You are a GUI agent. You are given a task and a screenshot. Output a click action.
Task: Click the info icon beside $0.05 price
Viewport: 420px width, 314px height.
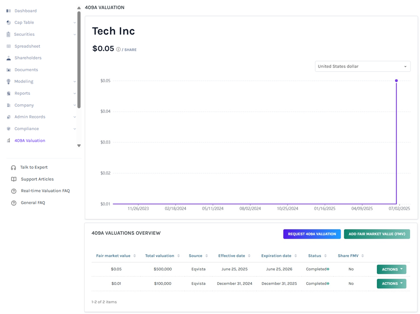tap(118, 49)
